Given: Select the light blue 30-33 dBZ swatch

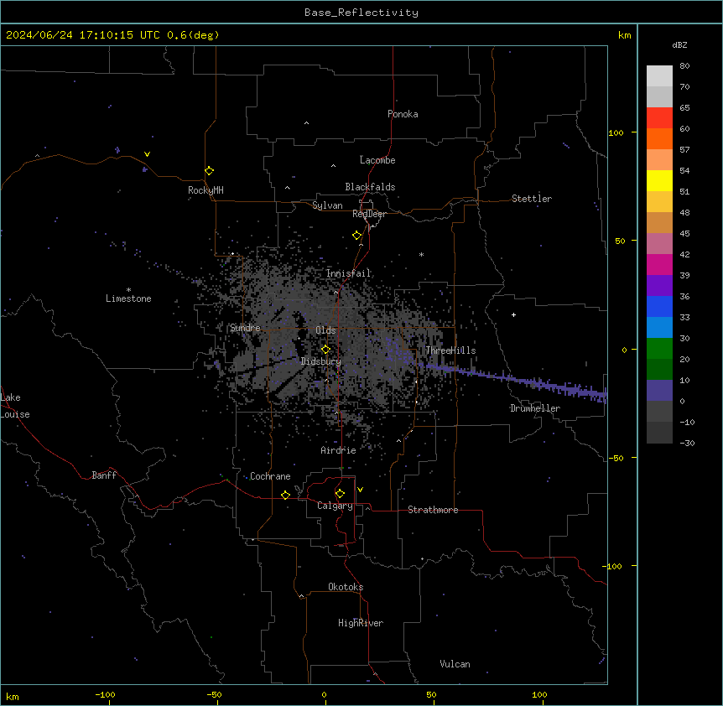Looking at the screenshot, I should (659, 328).
